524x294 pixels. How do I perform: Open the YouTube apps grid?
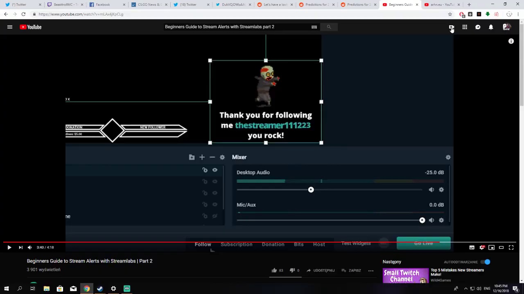465,27
